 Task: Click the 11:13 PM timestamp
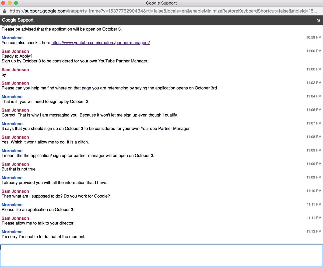[x=314, y=231]
